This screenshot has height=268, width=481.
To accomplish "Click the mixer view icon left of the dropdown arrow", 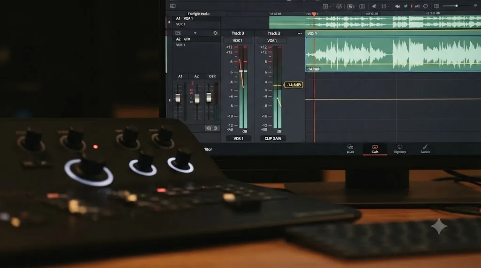I will pyautogui.click(x=178, y=33).
